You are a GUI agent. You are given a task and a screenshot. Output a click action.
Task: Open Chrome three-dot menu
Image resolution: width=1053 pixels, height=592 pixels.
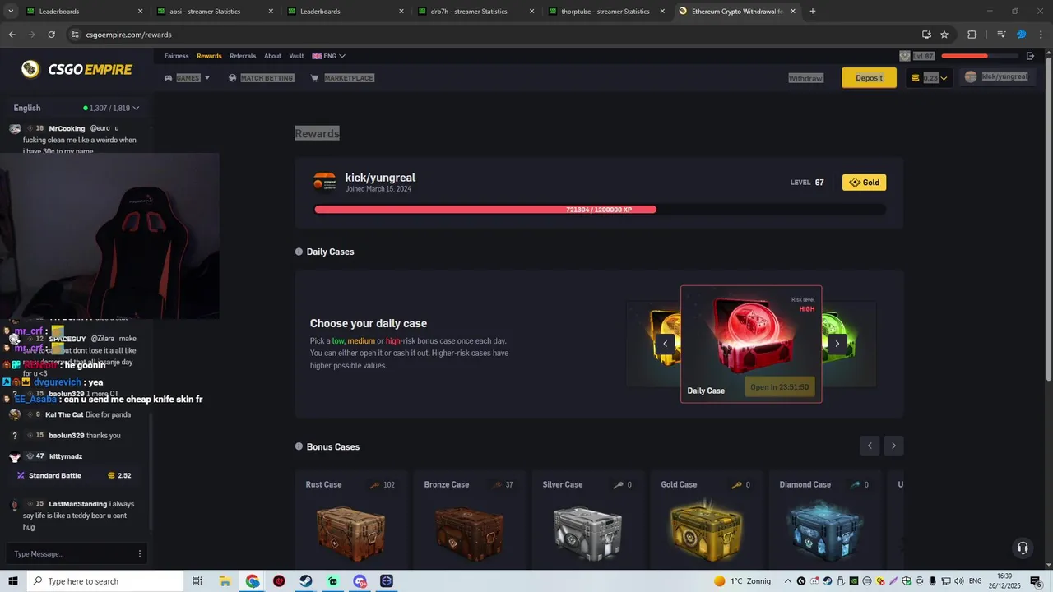[1041, 35]
